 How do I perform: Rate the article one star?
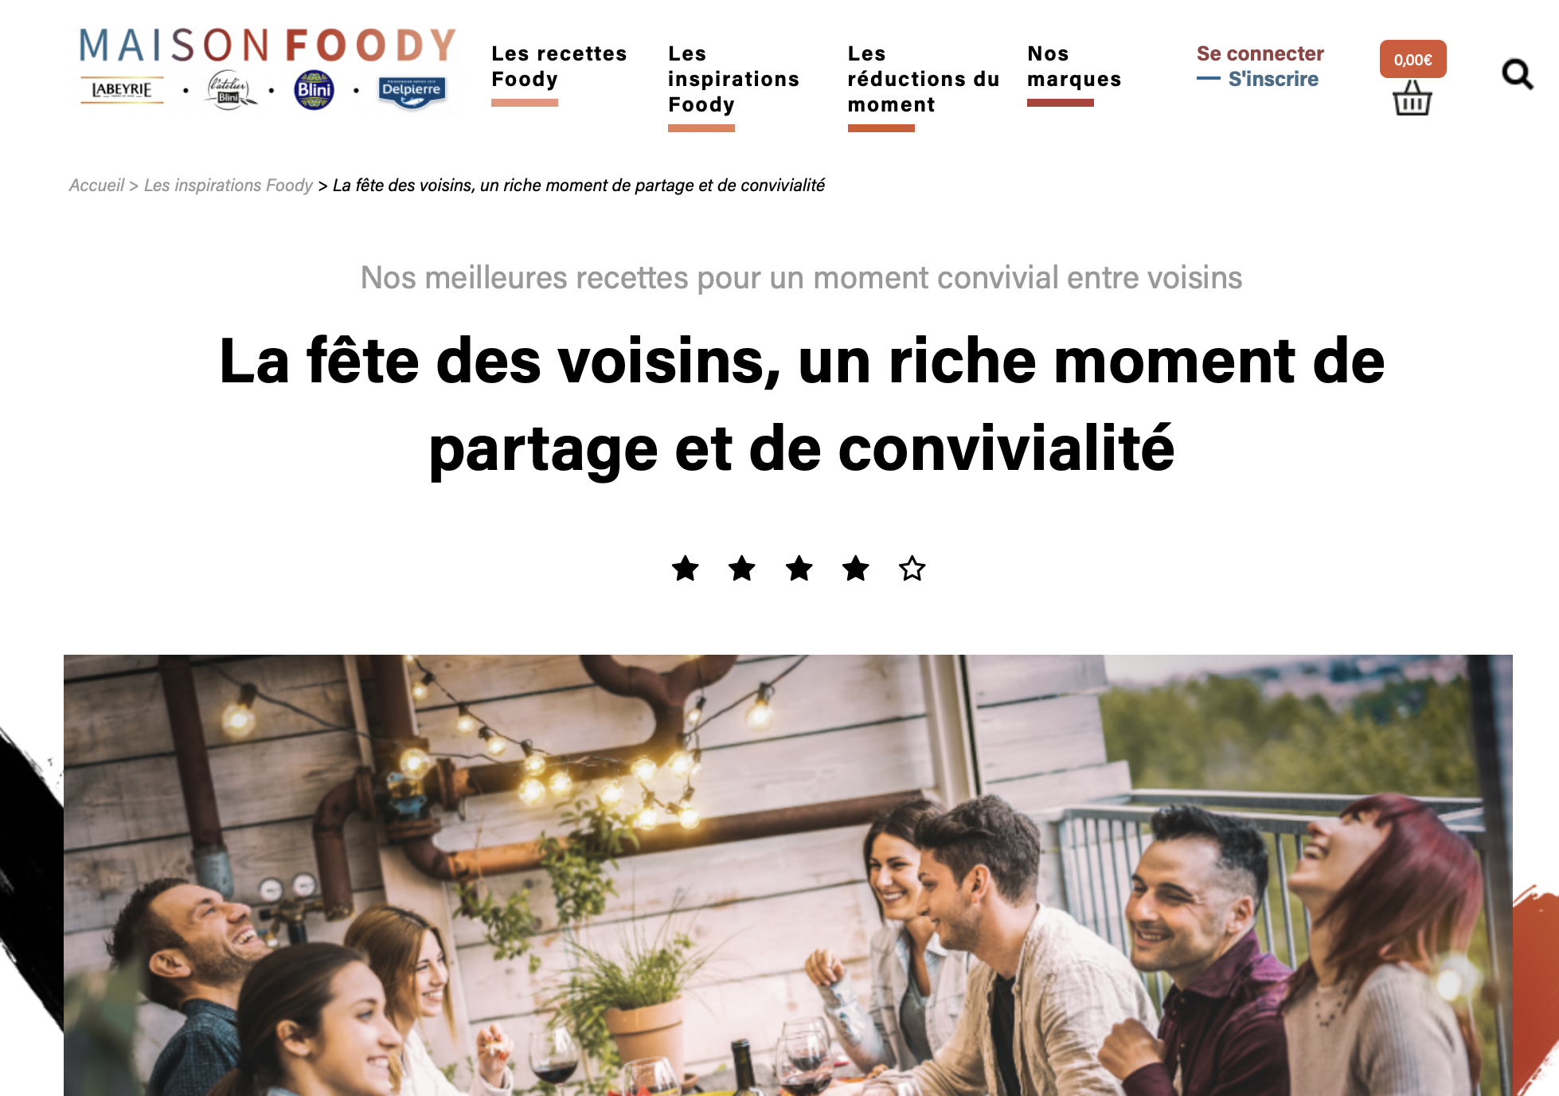(686, 569)
